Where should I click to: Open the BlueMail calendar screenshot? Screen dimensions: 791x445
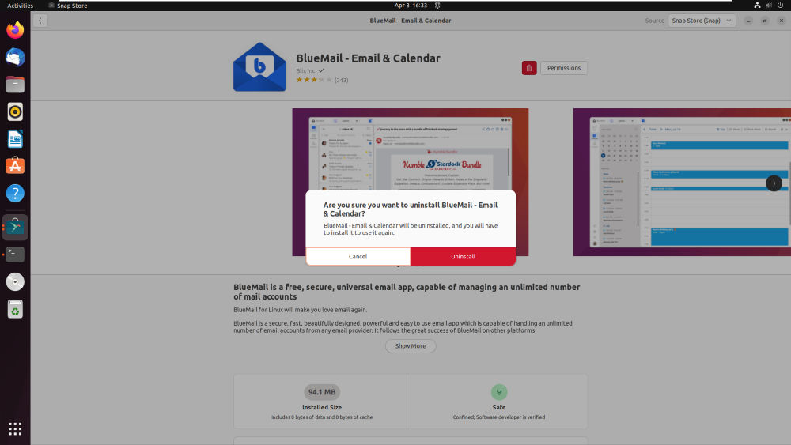click(682, 182)
